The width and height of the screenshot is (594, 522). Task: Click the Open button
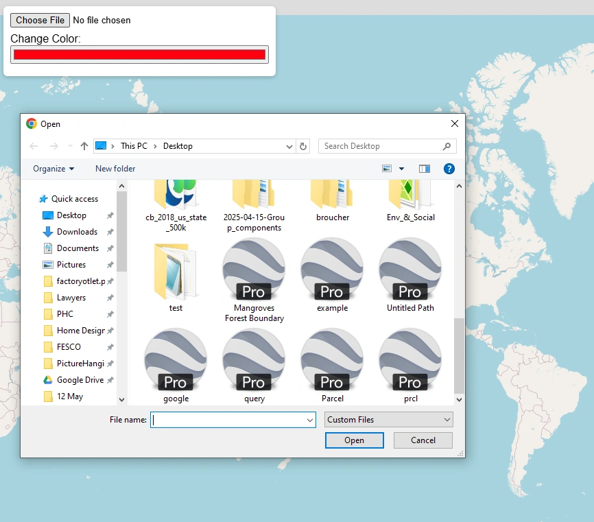354,440
